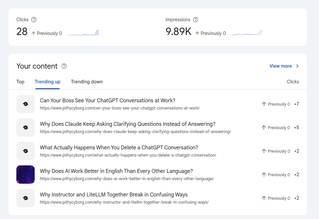319x219 pixels.
Task: Click the green up arrow next to Clicks Previously 0
Action: pos(34,33)
